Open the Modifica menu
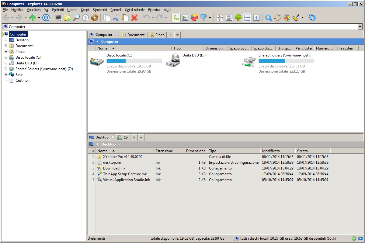Viewport: 365px width, 243px height. pyautogui.click(x=17, y=10)
